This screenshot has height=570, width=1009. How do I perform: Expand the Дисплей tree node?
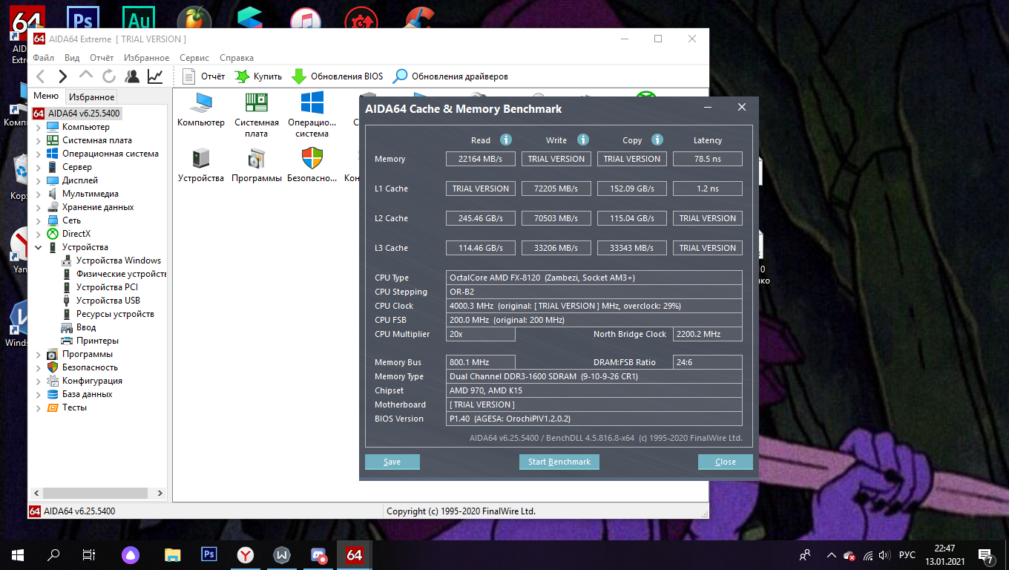click(39, 180)
